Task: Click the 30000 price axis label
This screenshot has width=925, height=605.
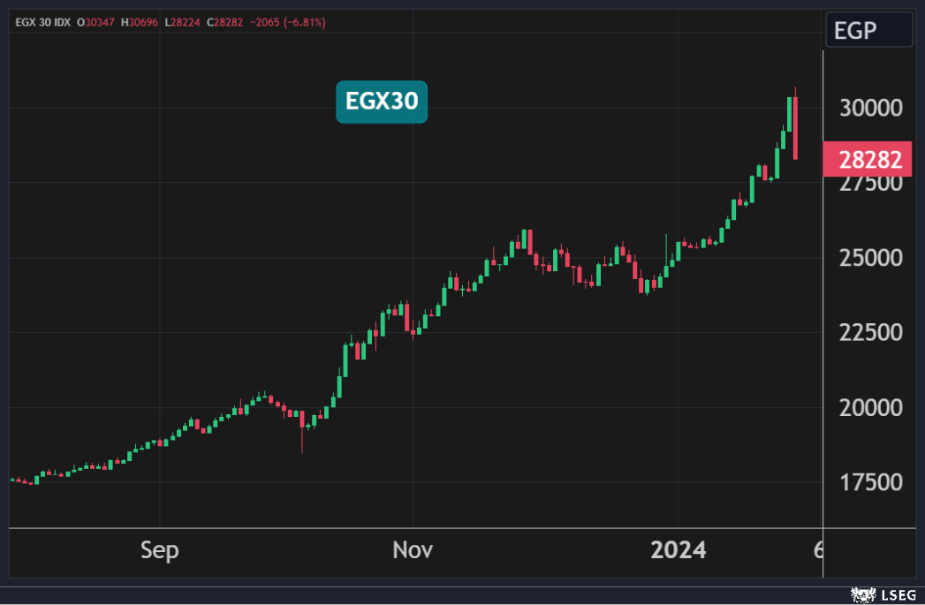Action: coord(870,108)
